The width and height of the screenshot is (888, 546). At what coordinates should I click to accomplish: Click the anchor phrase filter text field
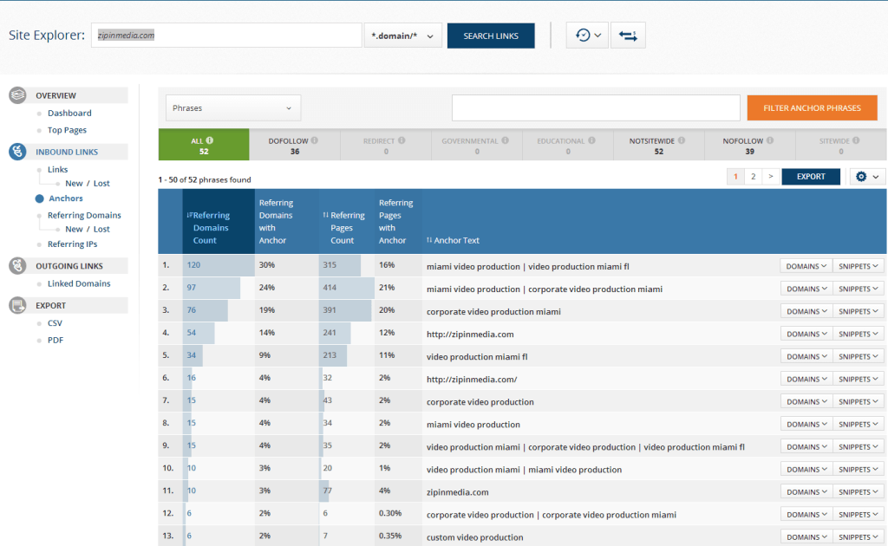[595, 108]
